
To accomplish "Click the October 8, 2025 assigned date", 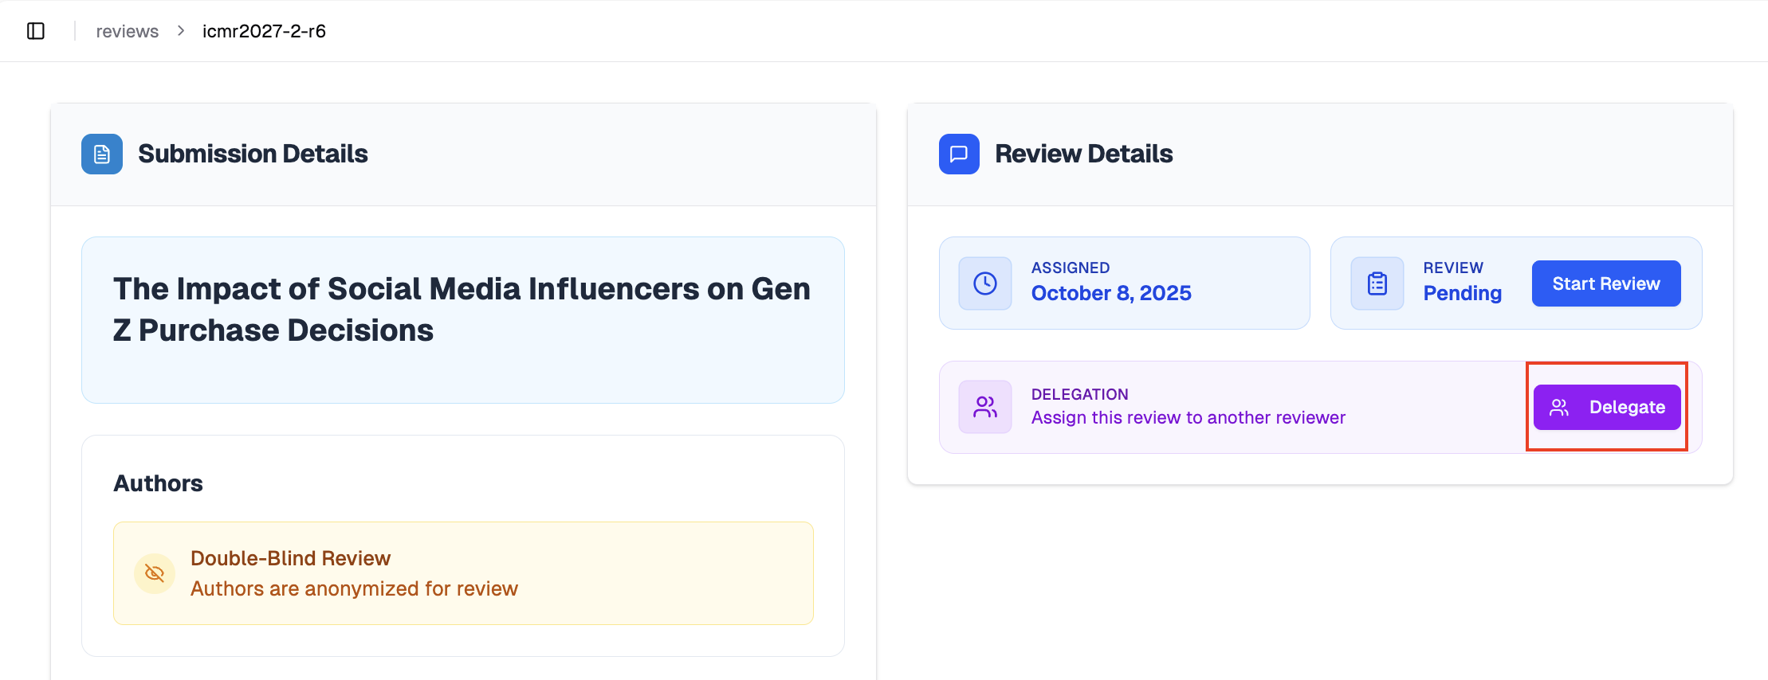I will tap(1111, 293).
